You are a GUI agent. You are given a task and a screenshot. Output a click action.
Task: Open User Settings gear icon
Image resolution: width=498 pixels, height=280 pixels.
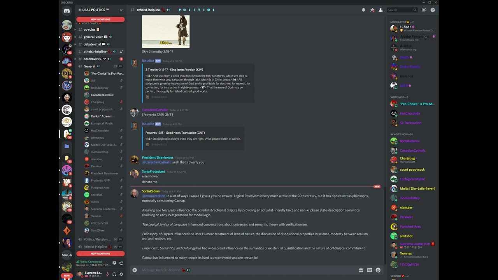(121, 274)
